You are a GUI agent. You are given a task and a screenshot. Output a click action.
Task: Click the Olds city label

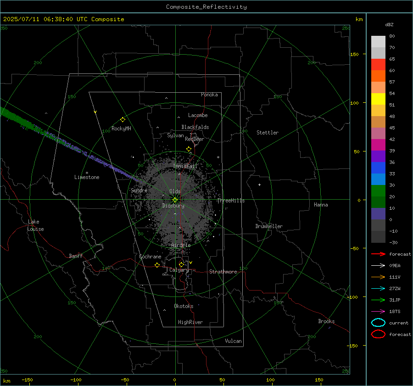coord(175,191)
